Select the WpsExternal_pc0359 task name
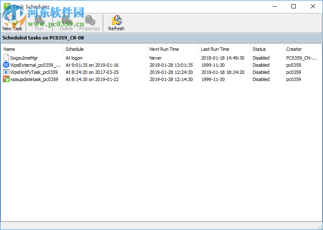Screen dimensions: 323x230 tap(35, 65)
